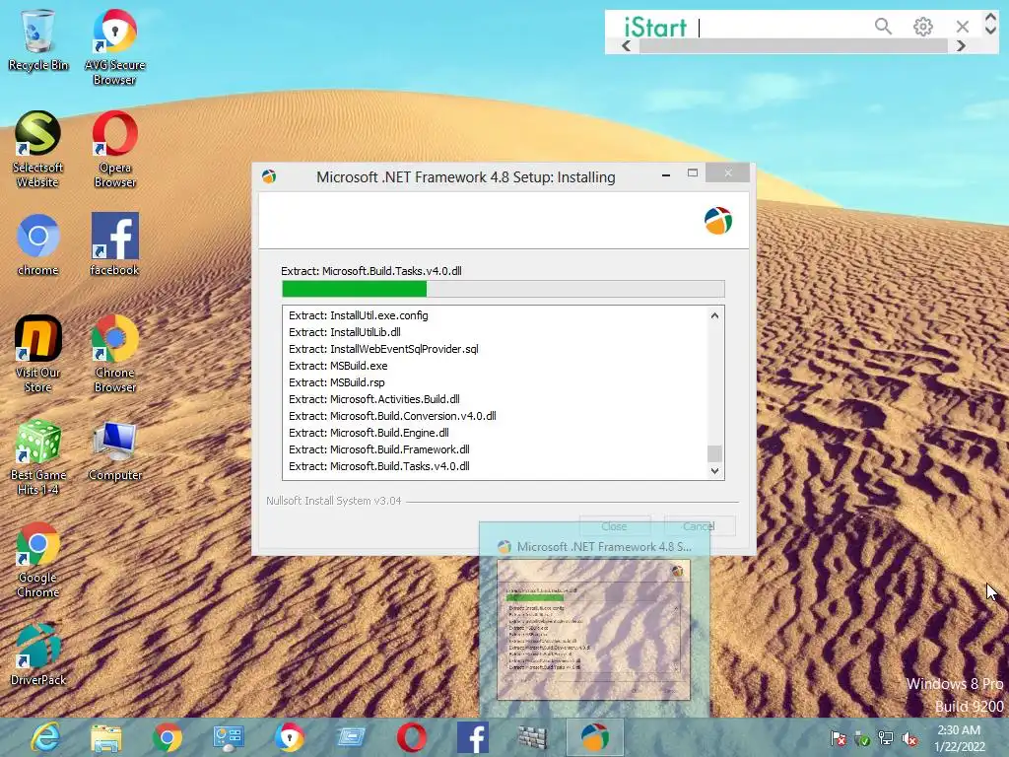Open the network tray icon

point(886,739)
